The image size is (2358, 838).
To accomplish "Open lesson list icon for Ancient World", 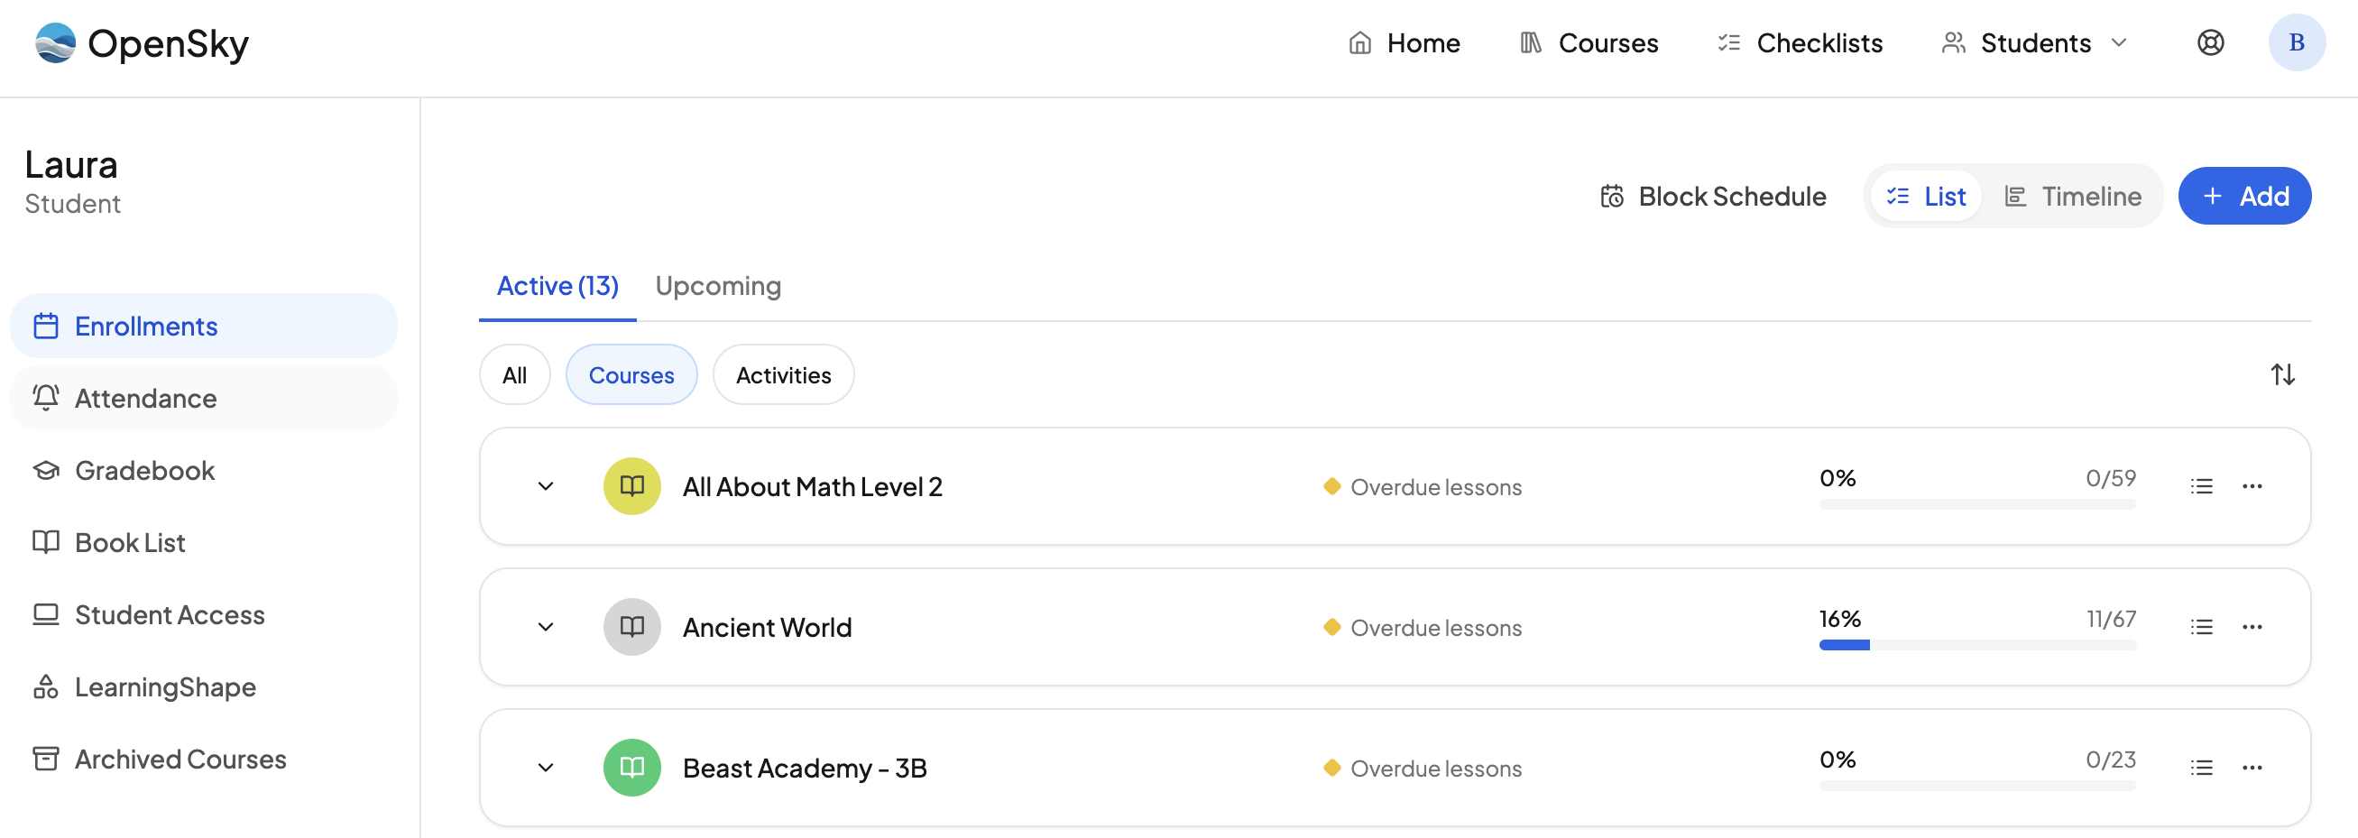I will pos(2201,627).
